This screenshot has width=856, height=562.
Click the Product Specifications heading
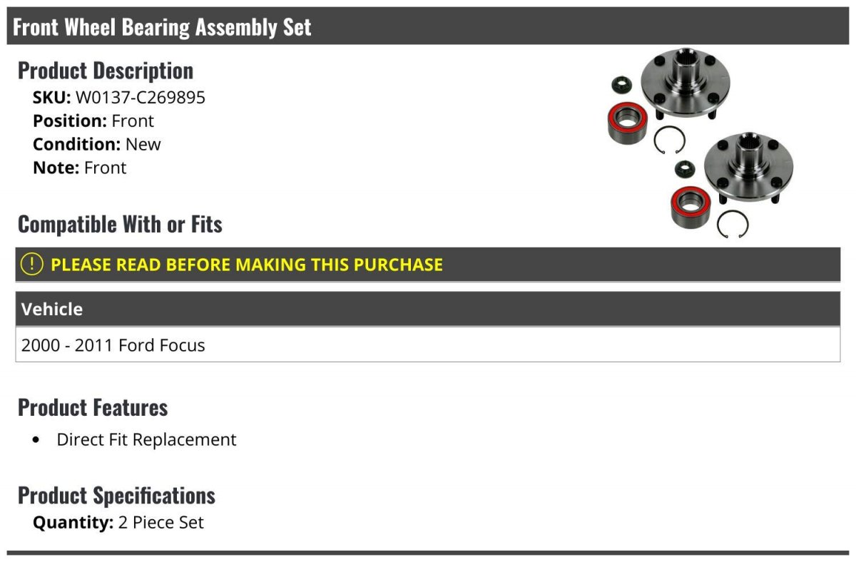click(116, 496)
